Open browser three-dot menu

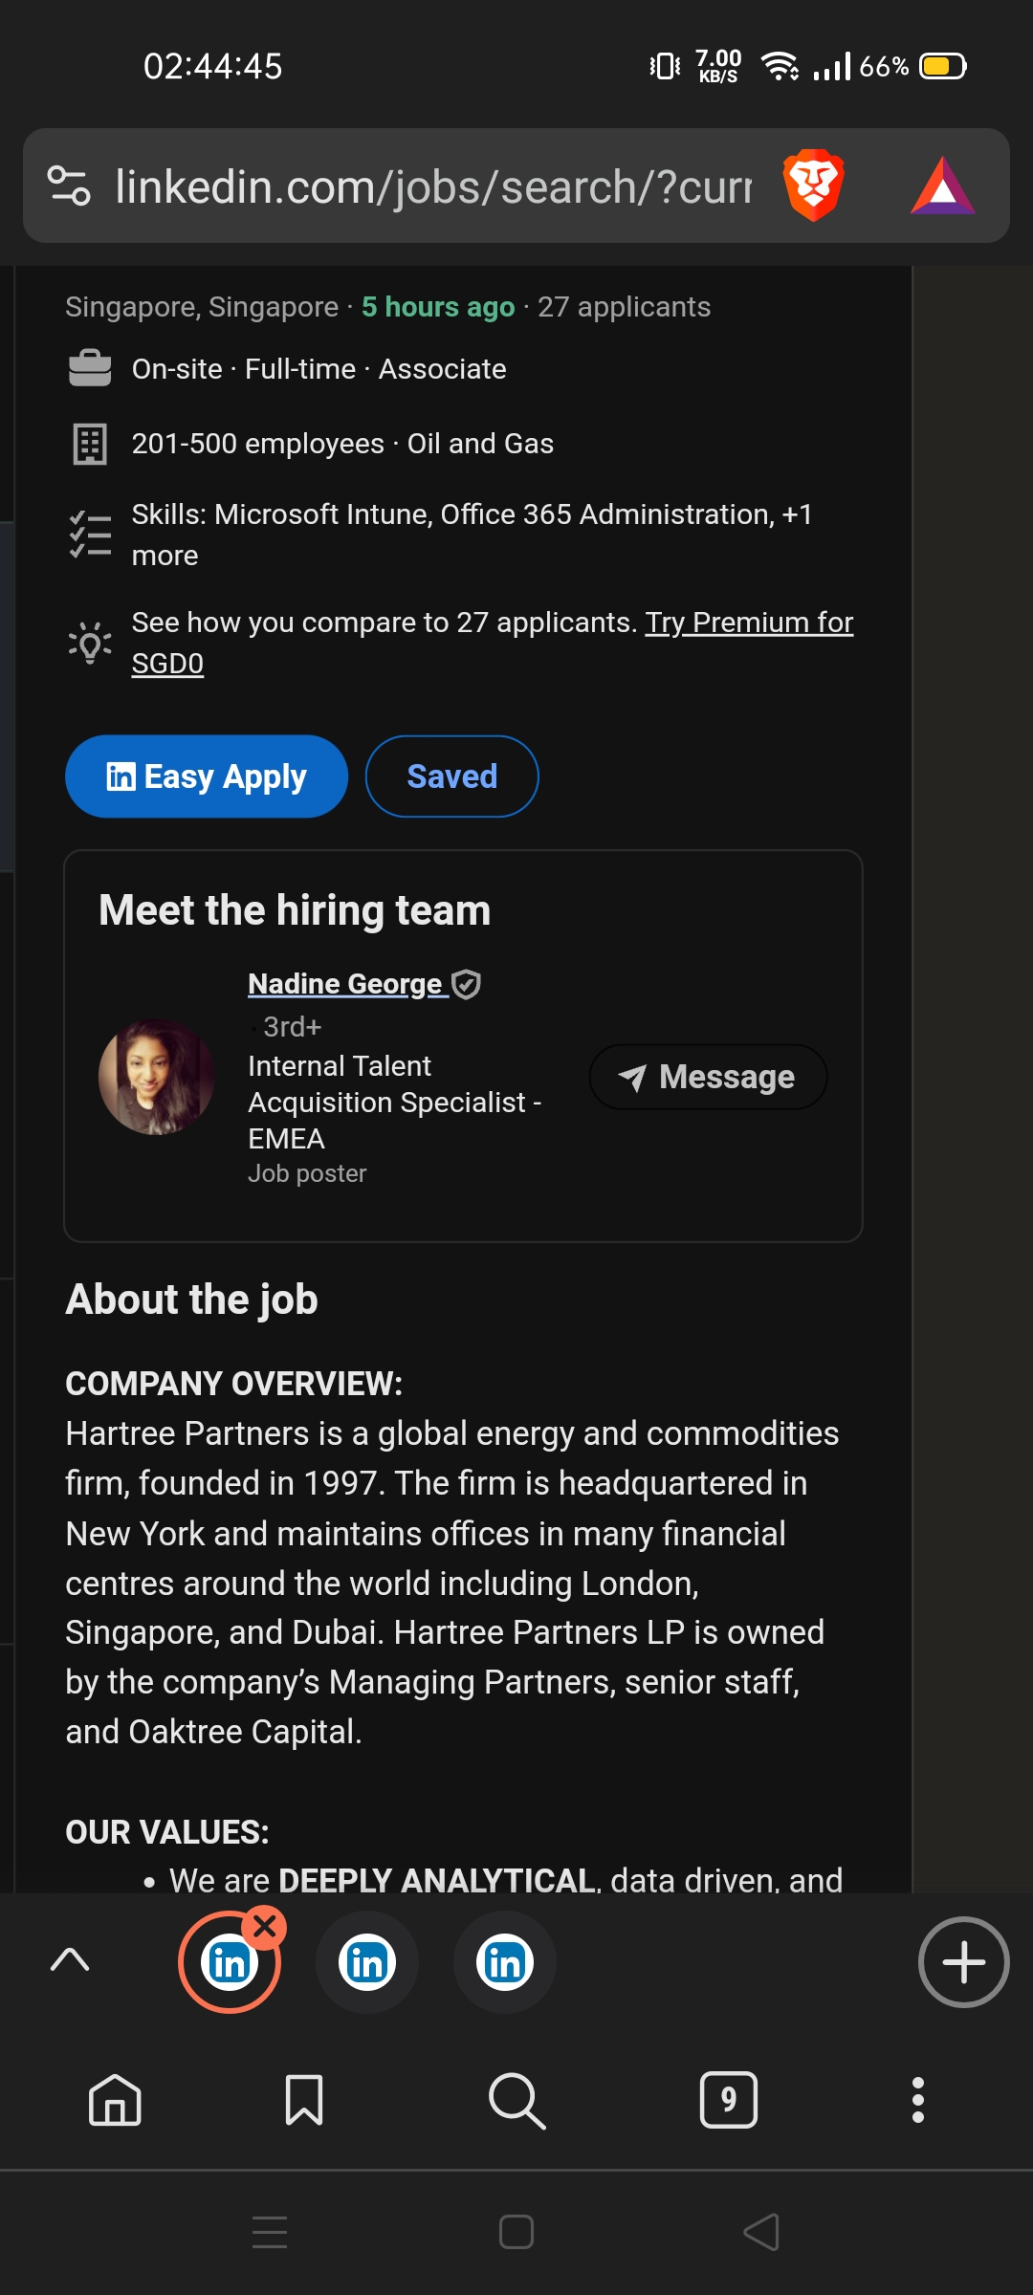click(x=917, y=2100)
